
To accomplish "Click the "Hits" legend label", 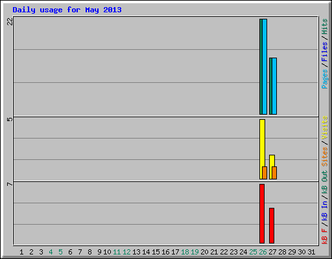I will click(325, 27).
